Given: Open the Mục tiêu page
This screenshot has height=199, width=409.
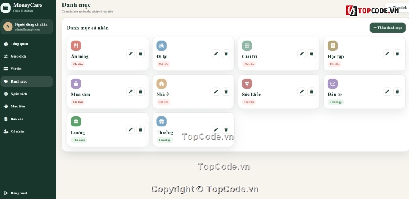Looking at the screenshot, I should (x=27, y=106).
